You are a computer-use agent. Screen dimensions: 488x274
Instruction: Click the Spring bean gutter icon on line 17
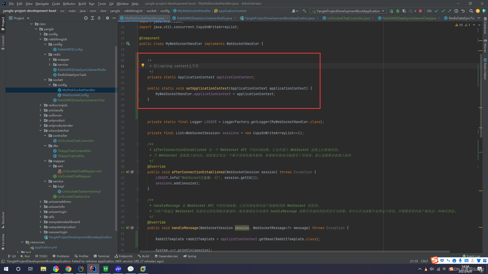pyautogui.click(x=128, y=44)
